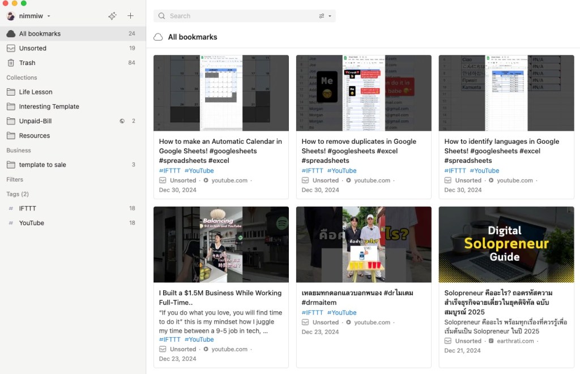Open the $1.5M Business bookmark thumbnail
This screenshot has width=580, height=374.
(x=221, y=244)
